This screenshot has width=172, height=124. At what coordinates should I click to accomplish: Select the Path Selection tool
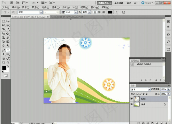[3, 54]
